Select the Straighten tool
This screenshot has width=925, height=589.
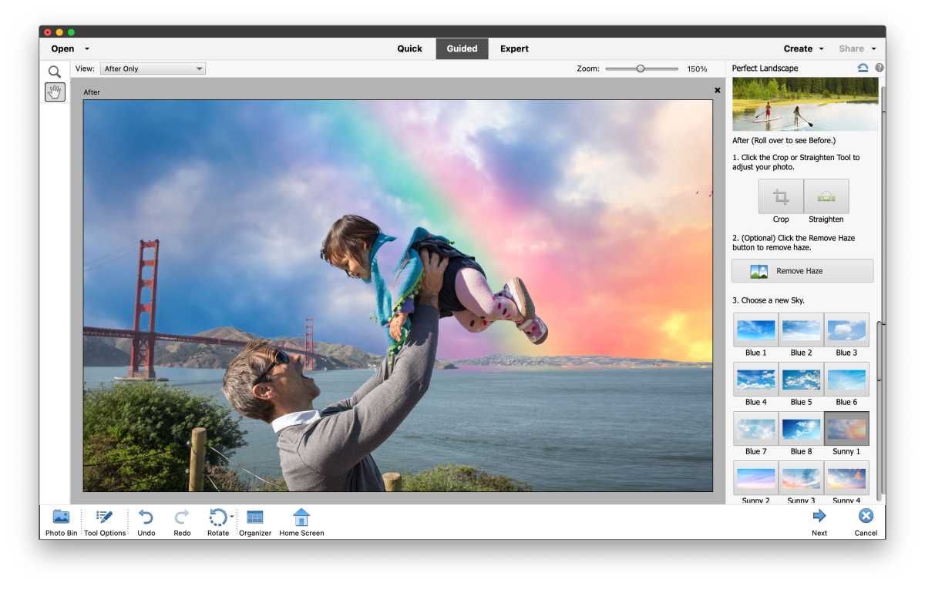pyautogui.click(x=826, y=196)
